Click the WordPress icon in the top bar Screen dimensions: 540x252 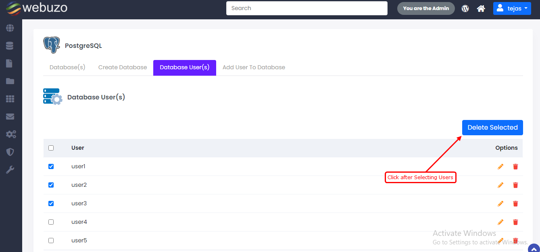pyautogui.click(x=465, y=8)
